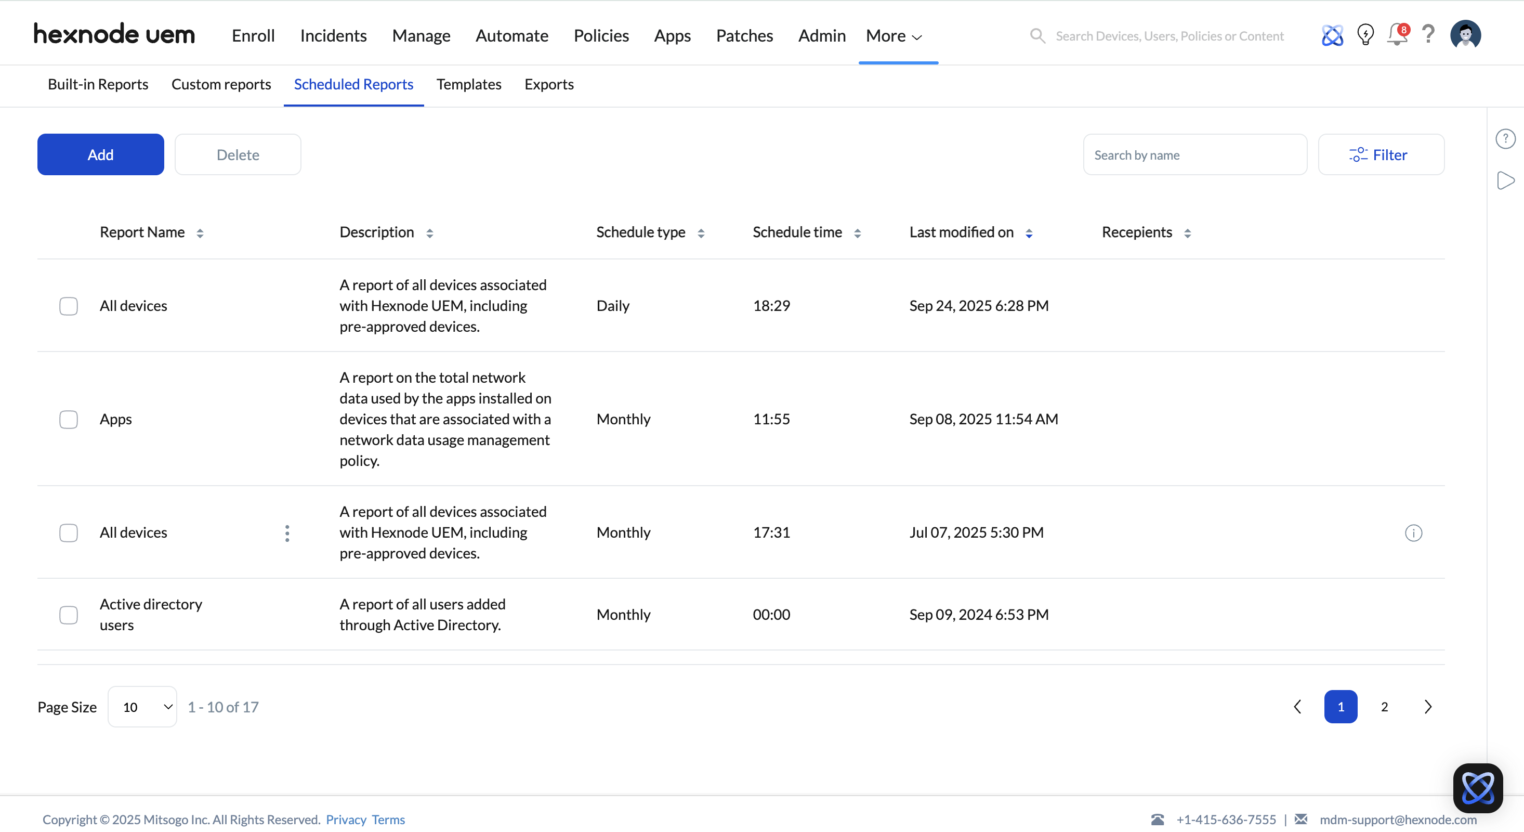Check the Apps report checkbox
The height and width of the screenshot is (832, 1524).
click(x=69, y=420)
